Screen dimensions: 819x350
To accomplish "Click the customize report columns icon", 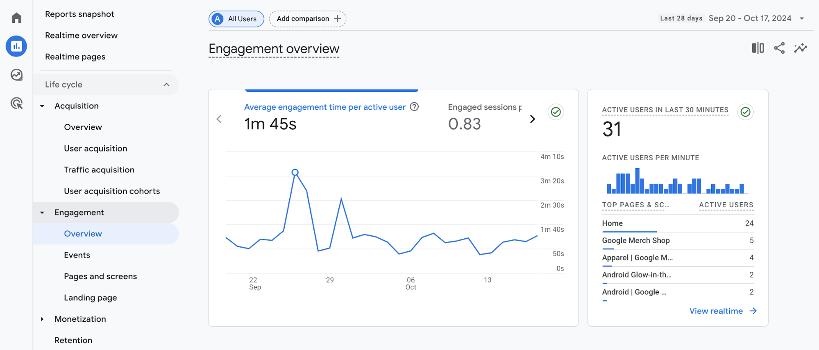I will (x=758, y=48).
